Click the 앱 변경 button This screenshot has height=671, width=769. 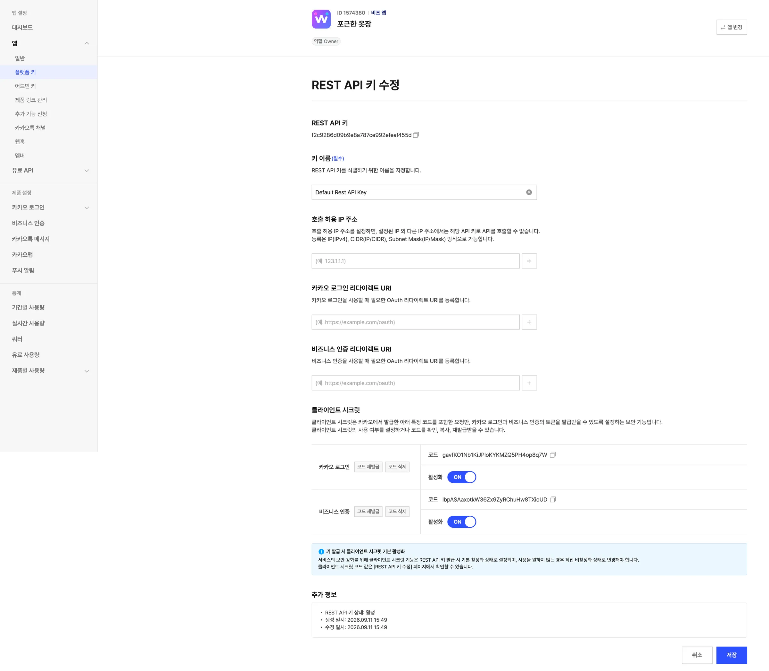coord(732,27)
